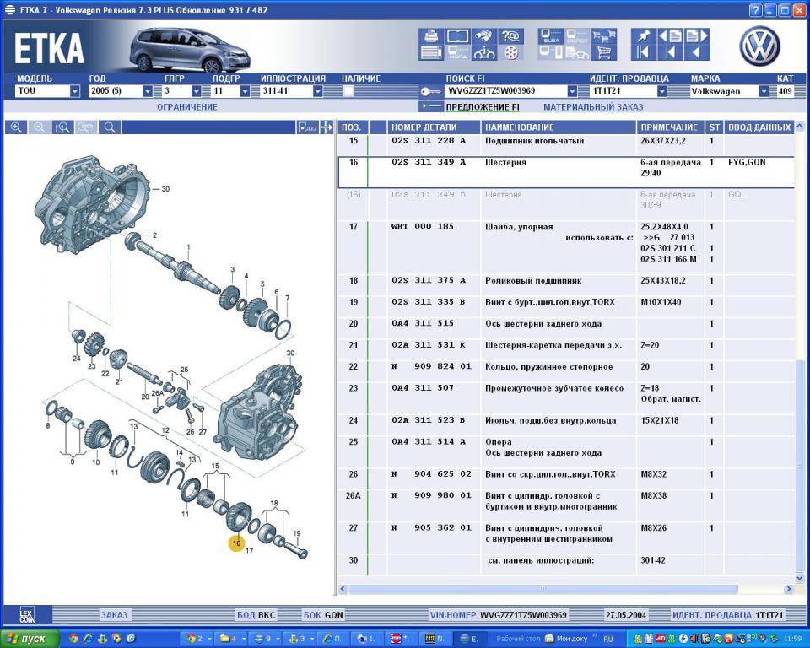The width and height of the screenshot is (810, 648).
Task: Toggle the НАЛИЧИЕ checkbox
Action: pyautogui.click(x=348, y=91)
